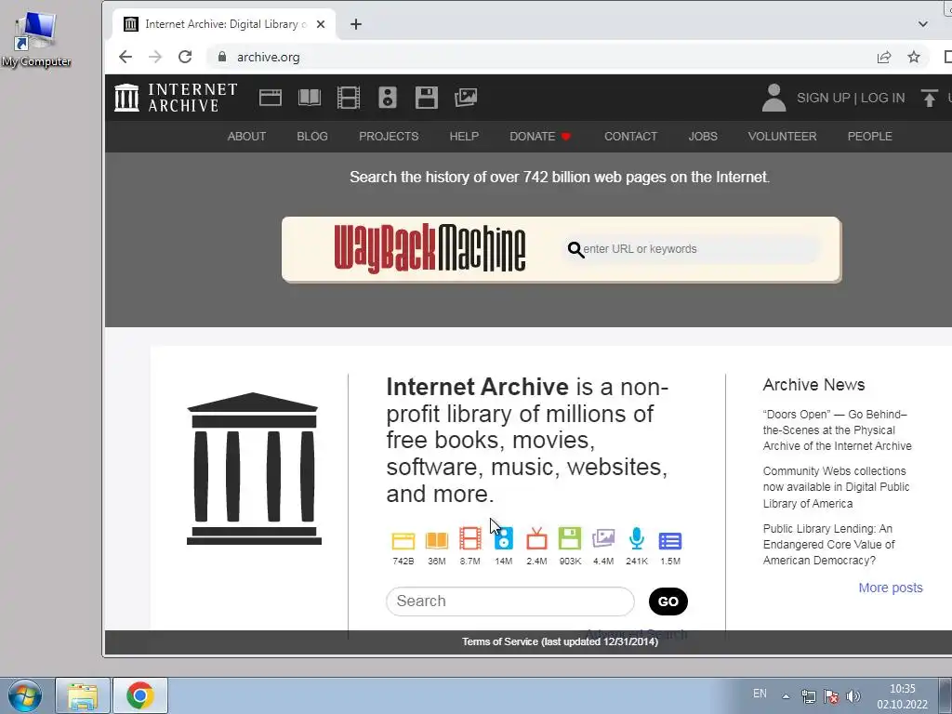952x714 pixels.
Task: Open the Windows Start button
Action: pyautogui.click(x=25, y=695)
